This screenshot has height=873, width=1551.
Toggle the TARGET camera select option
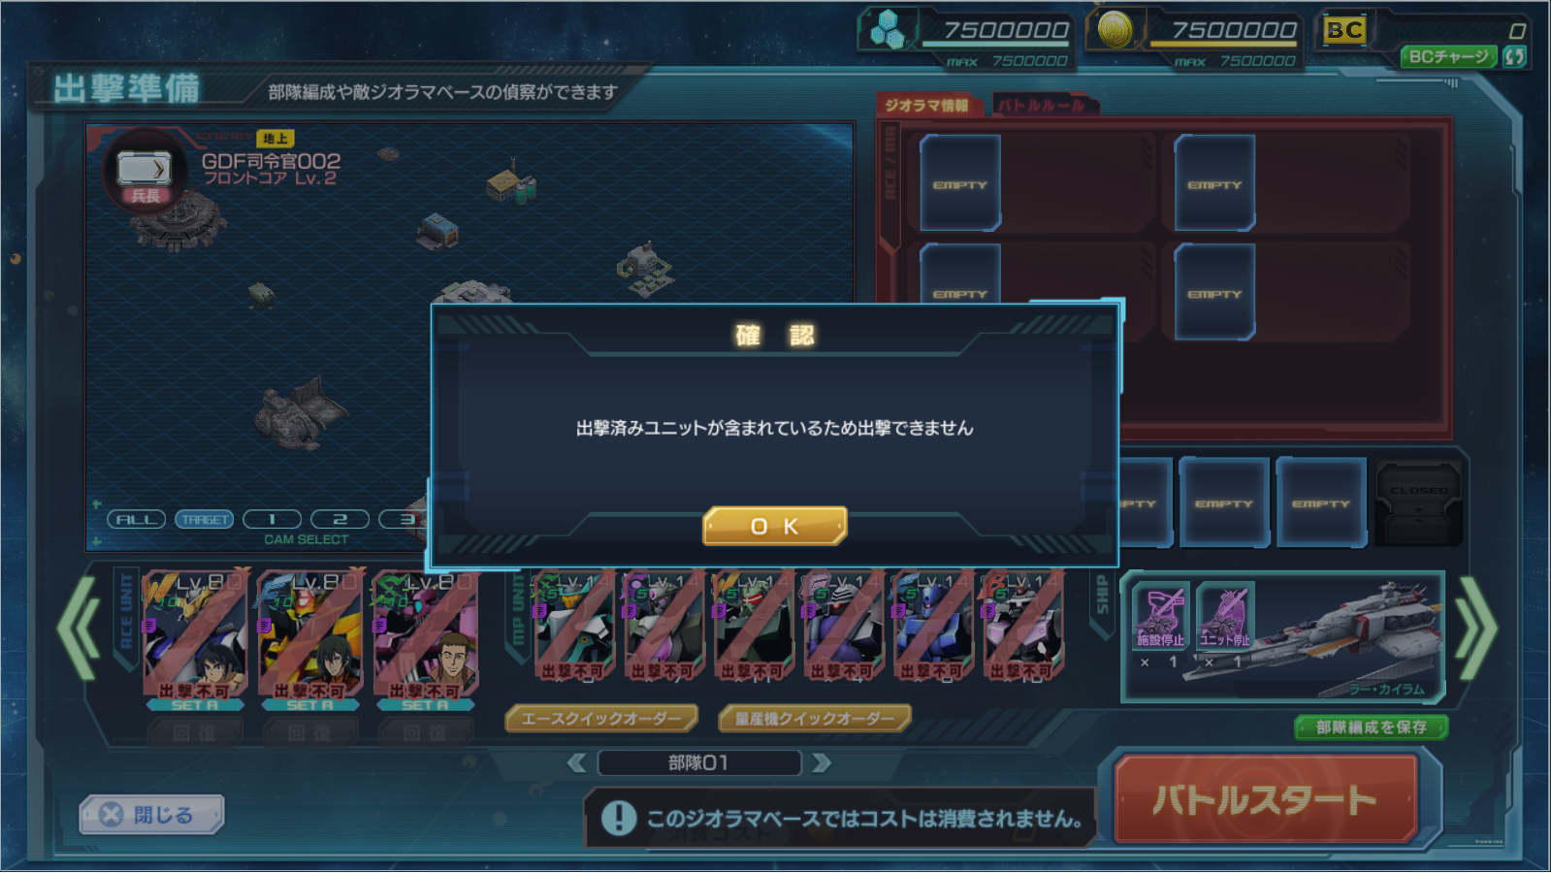pyautogui.click(x=205, y=519)
